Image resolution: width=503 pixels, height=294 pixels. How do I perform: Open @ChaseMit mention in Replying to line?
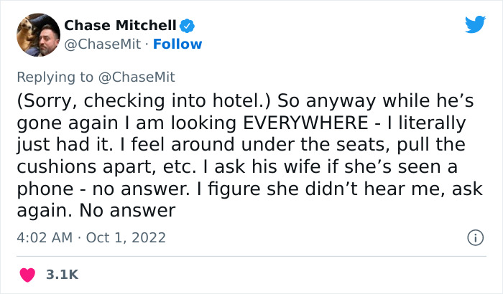coord(142,77)
